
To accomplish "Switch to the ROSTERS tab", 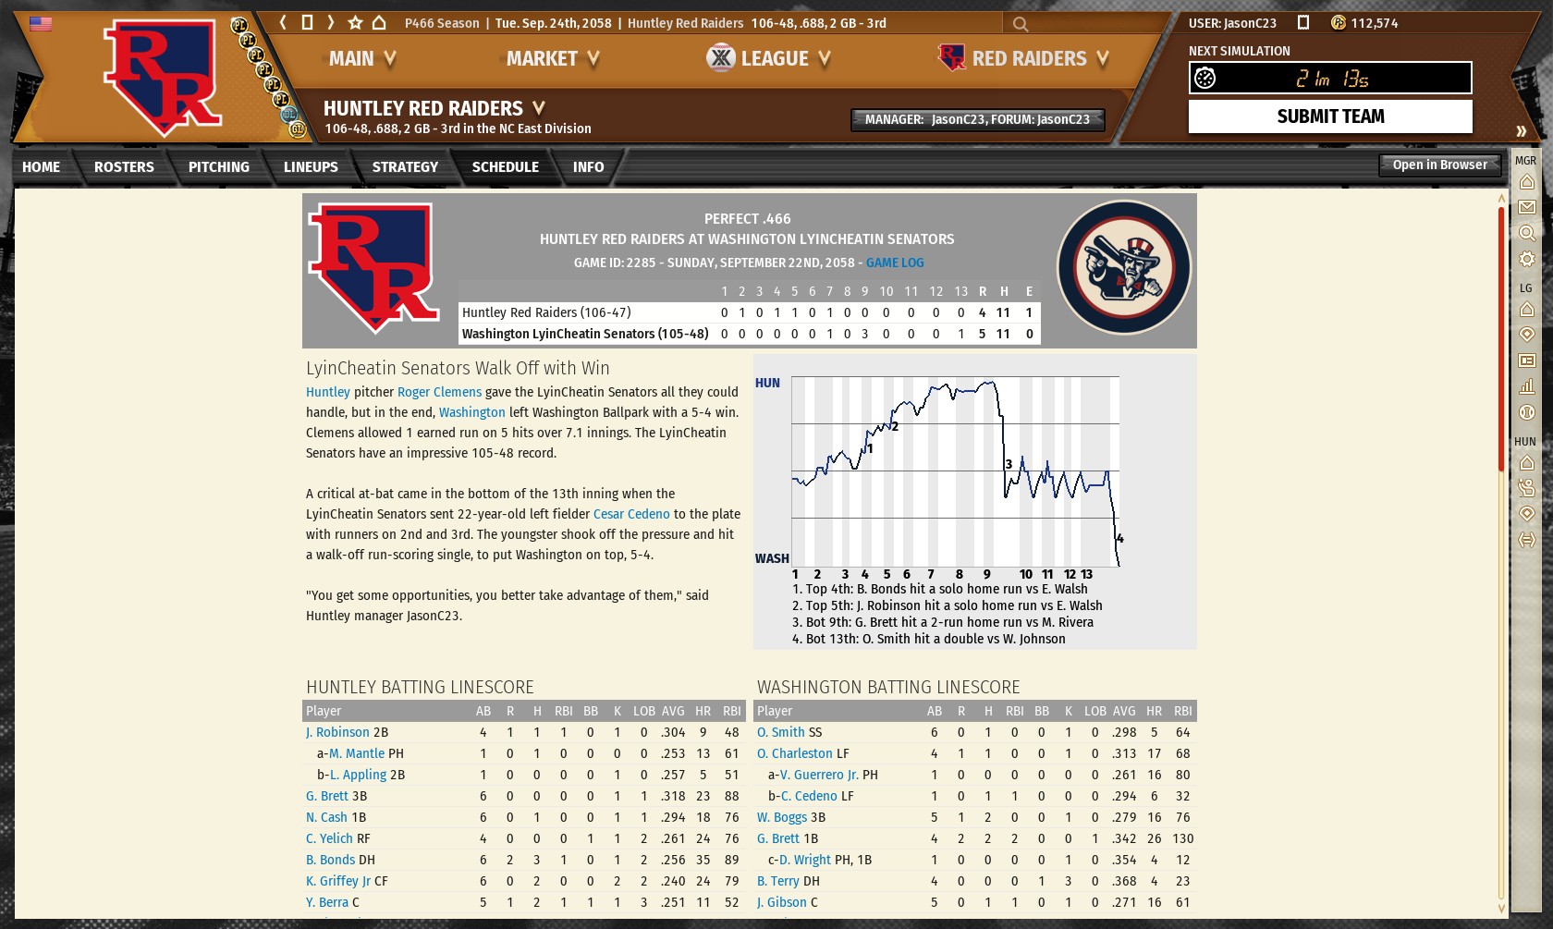I will 124,167.
